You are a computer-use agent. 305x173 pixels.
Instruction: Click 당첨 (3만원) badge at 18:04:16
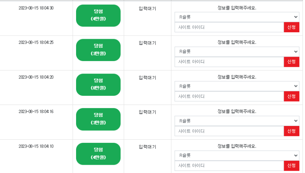[x=98, y=119]
